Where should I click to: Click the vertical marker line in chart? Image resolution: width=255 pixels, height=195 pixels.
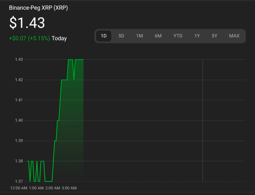point(203,120)
